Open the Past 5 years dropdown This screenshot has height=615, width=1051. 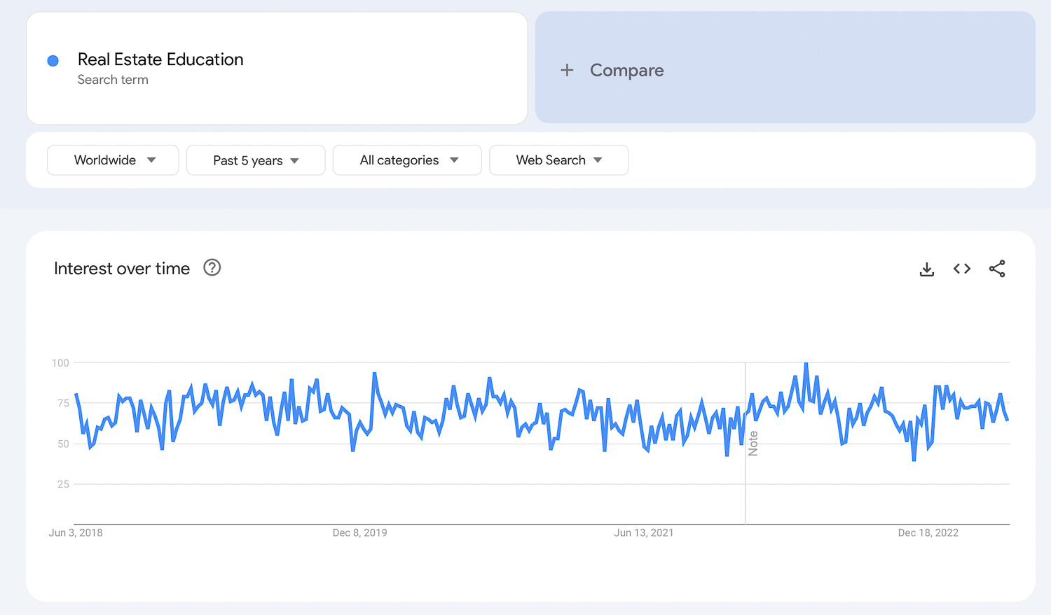(256, 161)
